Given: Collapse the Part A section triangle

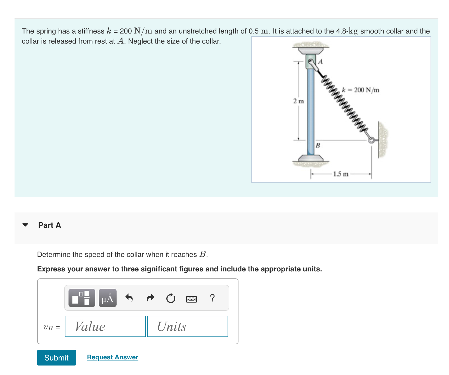Looking at the screenshot, I should pyautogui.click(x=25, y=224).
